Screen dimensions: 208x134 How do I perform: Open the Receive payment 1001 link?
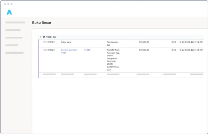click(x=69, y=52)
